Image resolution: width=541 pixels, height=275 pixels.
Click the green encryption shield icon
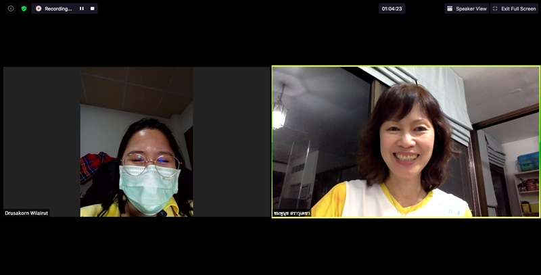(24, 9)
